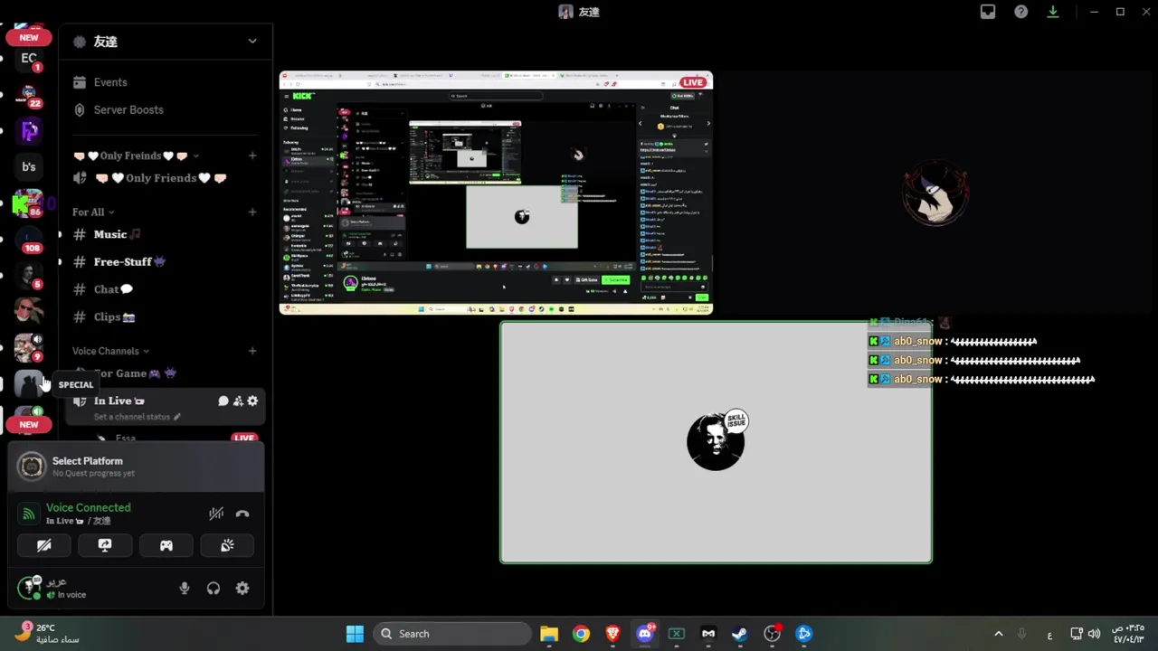The width and height of the screenshot is (1158, 651).
Task: Show hidden system tray icons
Action: [999, 634]
